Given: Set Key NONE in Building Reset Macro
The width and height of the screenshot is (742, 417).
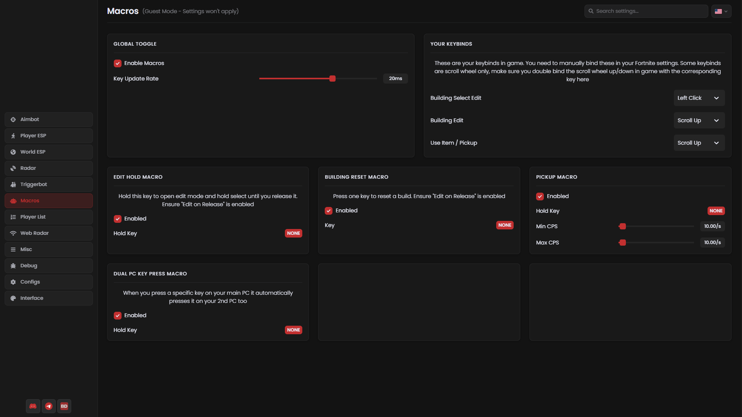Looking at the screenshot, I should click(505, 225).
